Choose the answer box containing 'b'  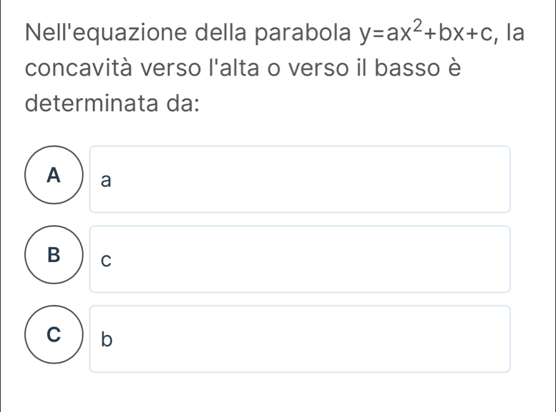[x=300, y=339]
